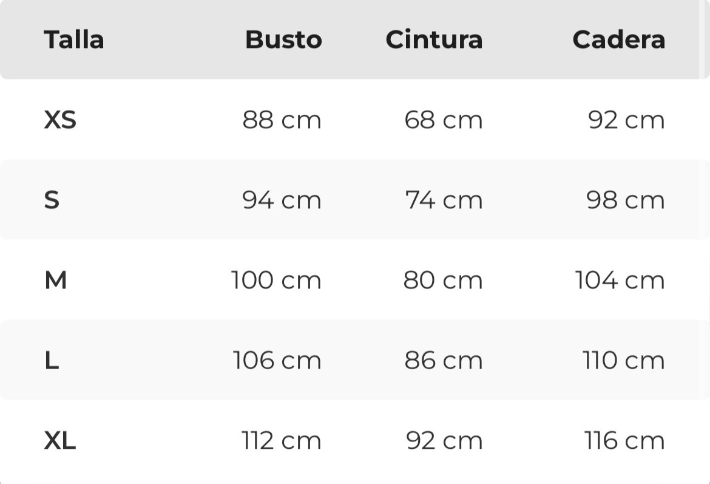Choose the XL size row label
Image resolution: width=710 pixels, height=484 pixels.
59,440
